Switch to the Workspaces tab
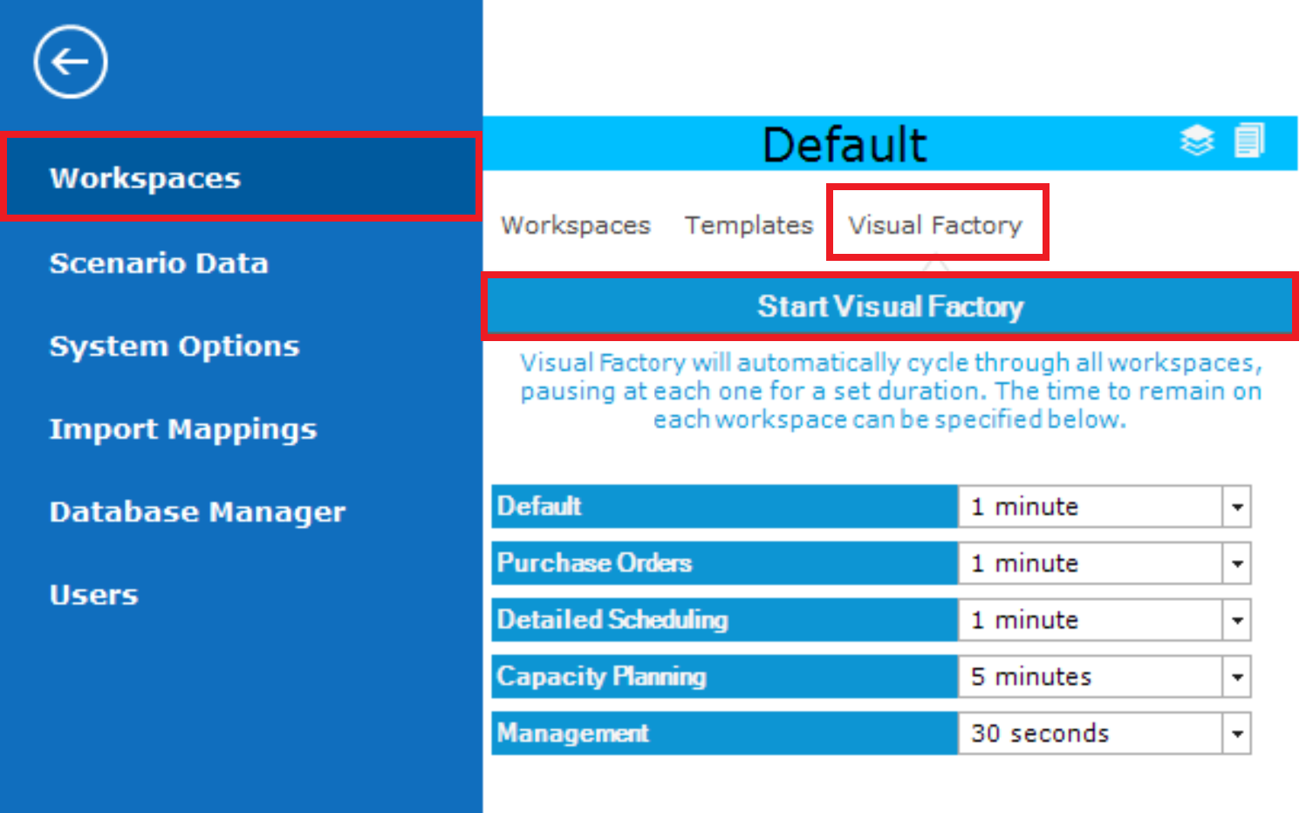This screenshot has height=813, width=1313. pyautogui.click(x=576, y=225)
